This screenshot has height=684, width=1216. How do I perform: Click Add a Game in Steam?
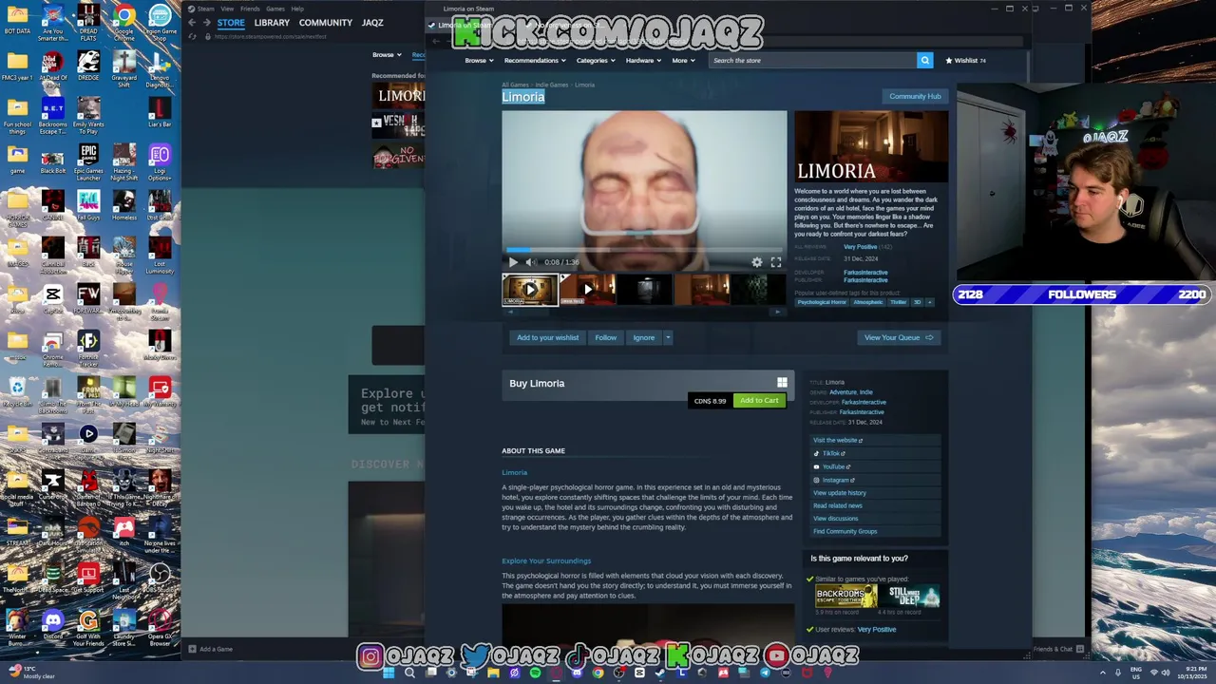pos(211,649)
